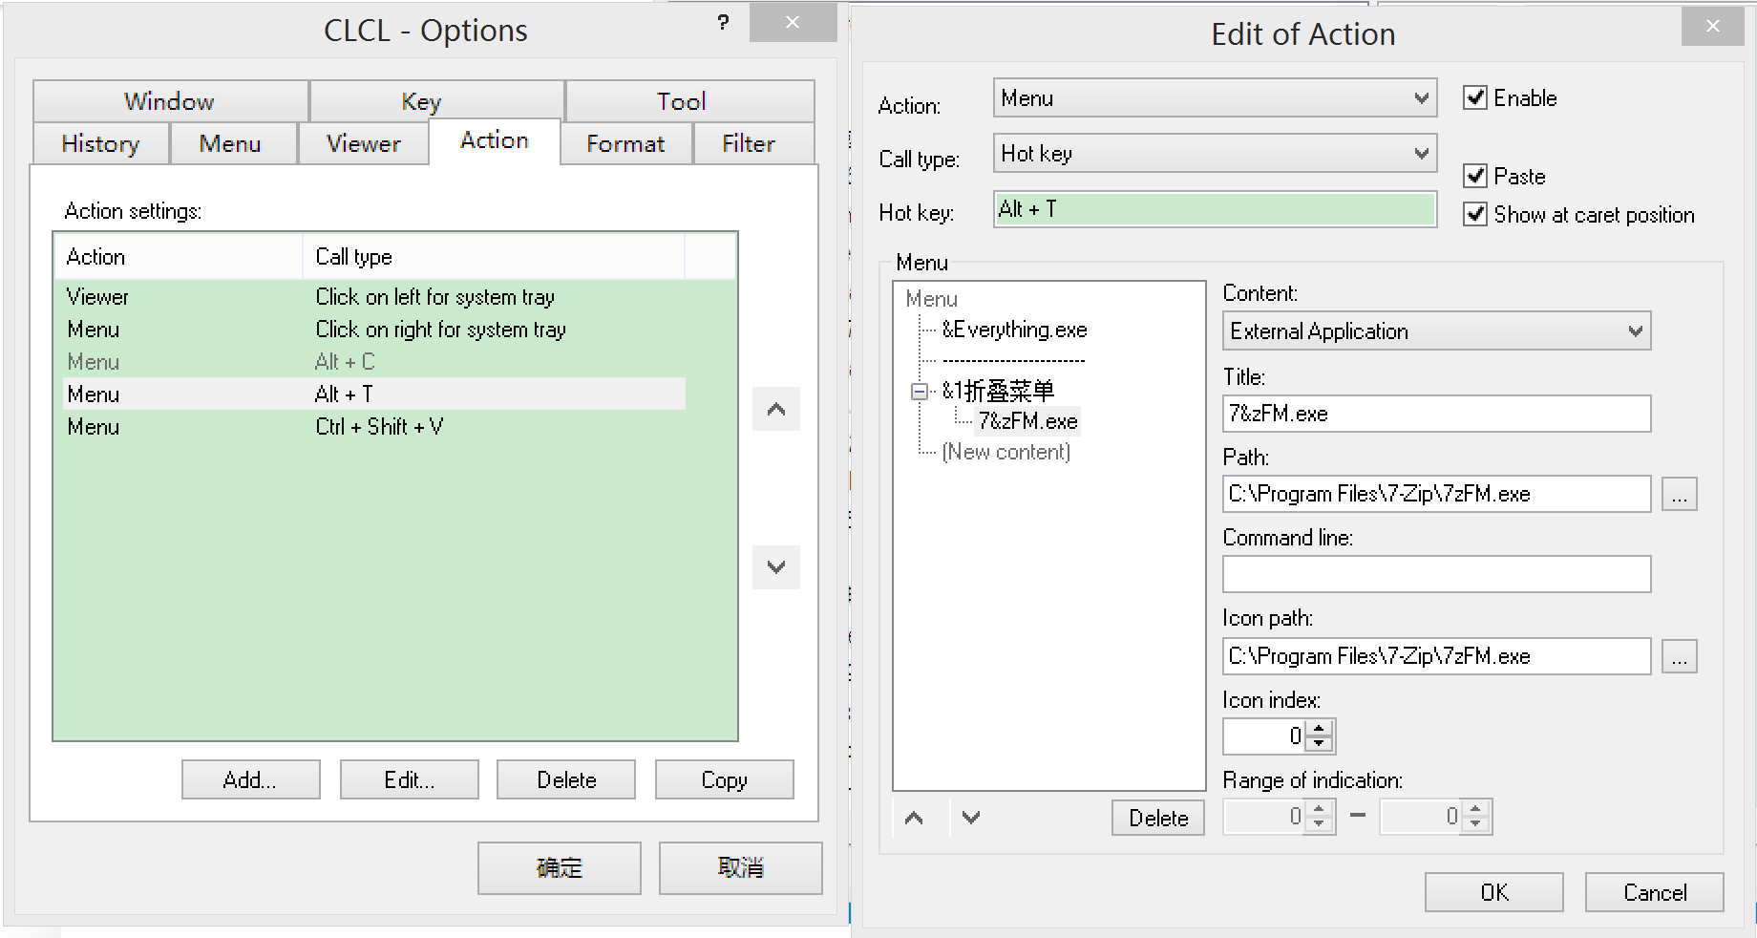The image size is (1757, 938).
Task: Move selected action up in Action settings list
Action: click(775, 410)
